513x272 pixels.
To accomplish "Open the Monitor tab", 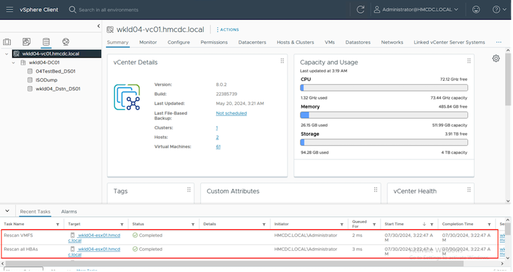I will (148, 42).
